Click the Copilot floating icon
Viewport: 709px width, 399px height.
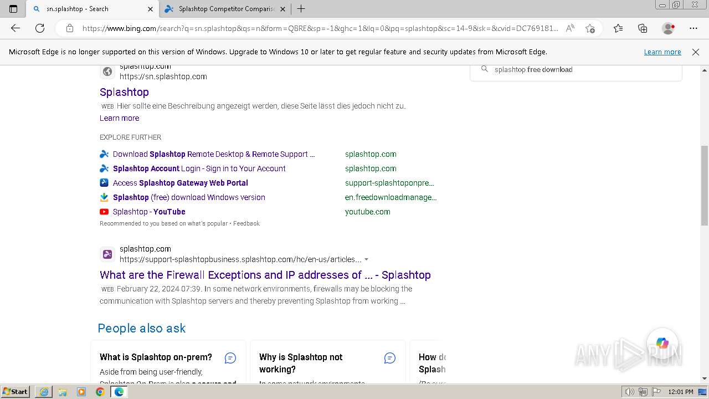click(662, 344)
